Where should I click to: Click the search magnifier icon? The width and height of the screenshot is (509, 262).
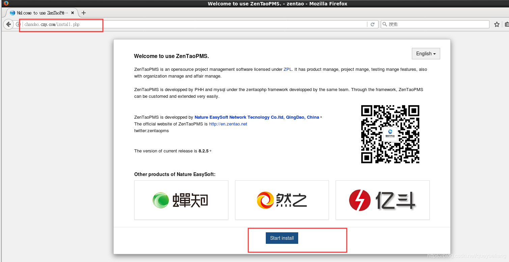(385, 24)
